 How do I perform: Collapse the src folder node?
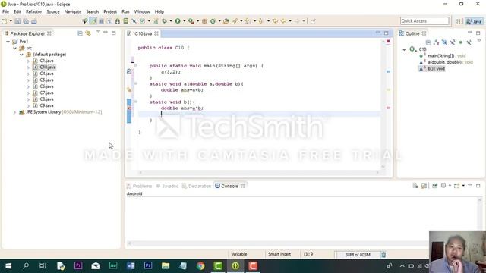tap(14, 48)
